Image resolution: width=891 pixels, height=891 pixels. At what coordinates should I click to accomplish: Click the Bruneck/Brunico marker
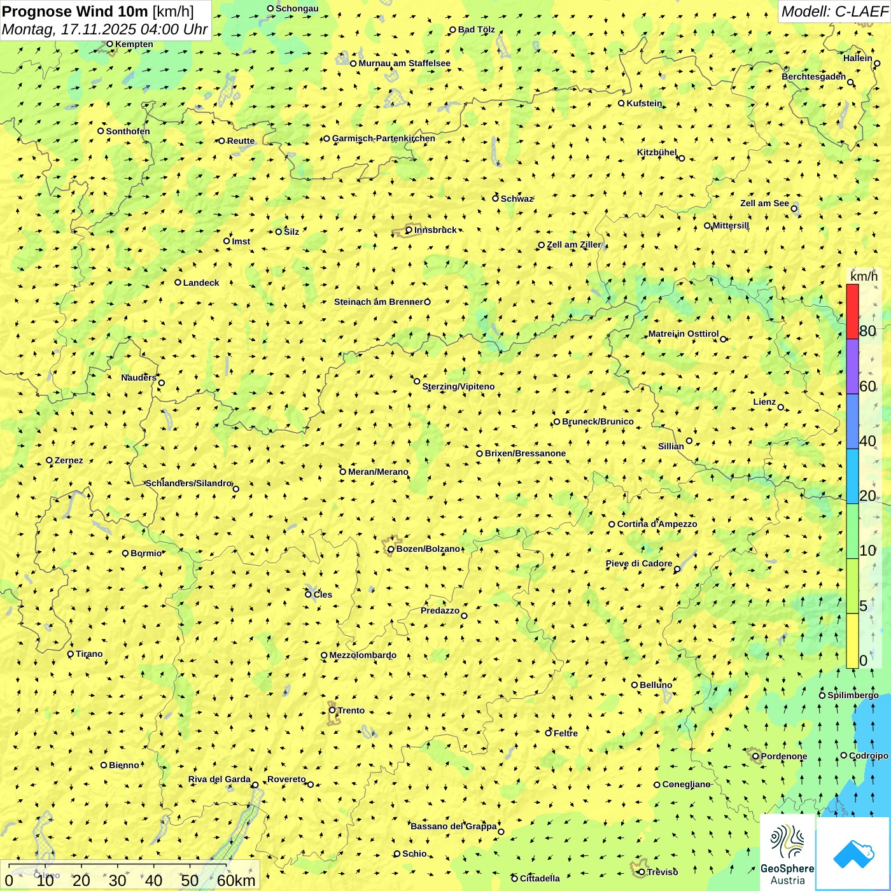(556, 421)
